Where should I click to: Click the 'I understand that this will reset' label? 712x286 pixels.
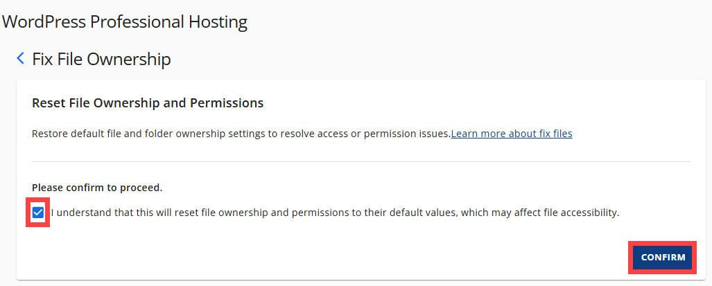[335, 213]
